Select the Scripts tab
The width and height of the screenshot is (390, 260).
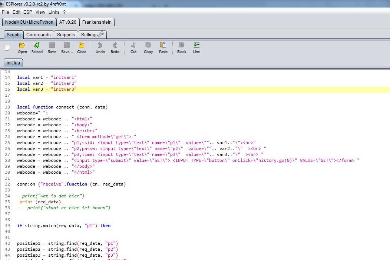pyautogui.click(x=14, y=34)
